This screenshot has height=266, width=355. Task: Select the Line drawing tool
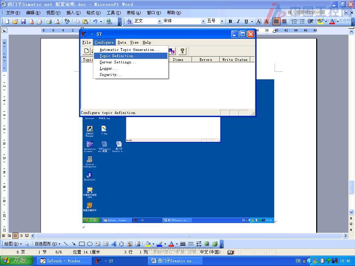tap(66, 243)
